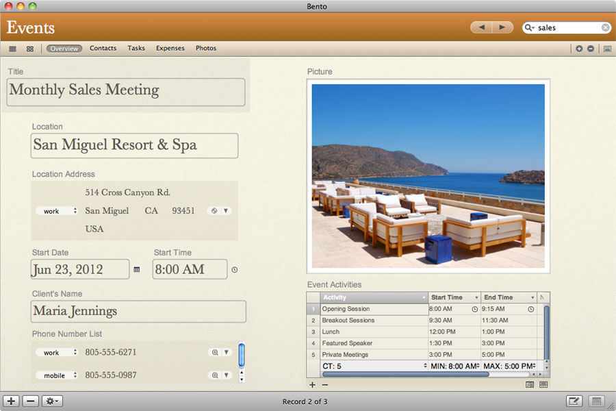This screenshot has height=411, width=616.
Task: Go to the previous record with the left arrow
Action: (x=481, y=27)
